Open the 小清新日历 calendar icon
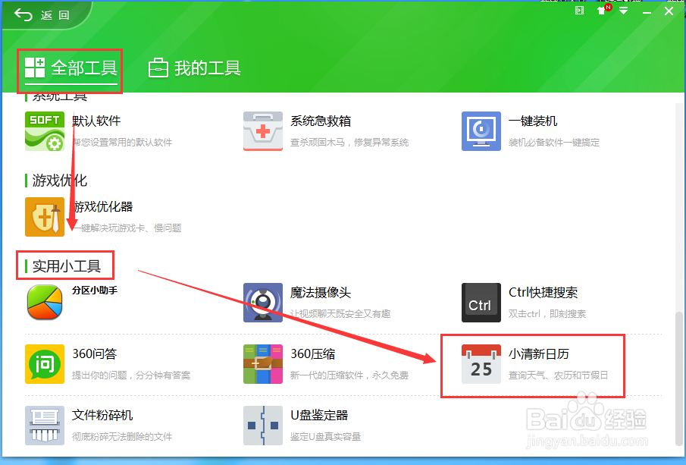 [481, 364]
